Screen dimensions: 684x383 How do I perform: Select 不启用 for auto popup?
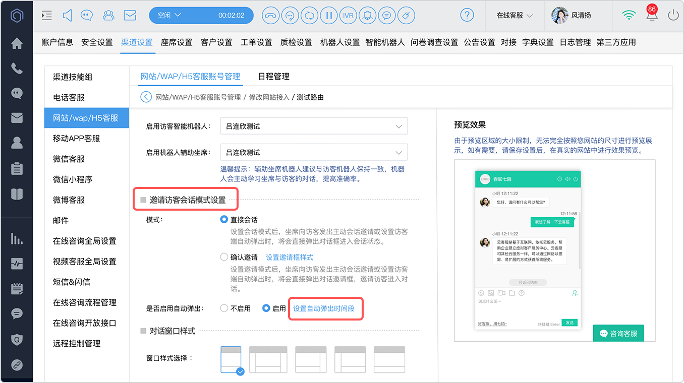(x=224, y=308)
